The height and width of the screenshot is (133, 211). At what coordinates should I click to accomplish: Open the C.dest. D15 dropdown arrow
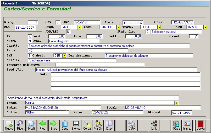pyautogui.click(x=64, y=55)
